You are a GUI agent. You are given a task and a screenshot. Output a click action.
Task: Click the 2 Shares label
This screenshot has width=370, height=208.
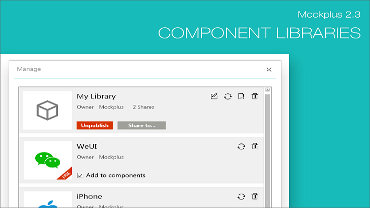[143, 107]
